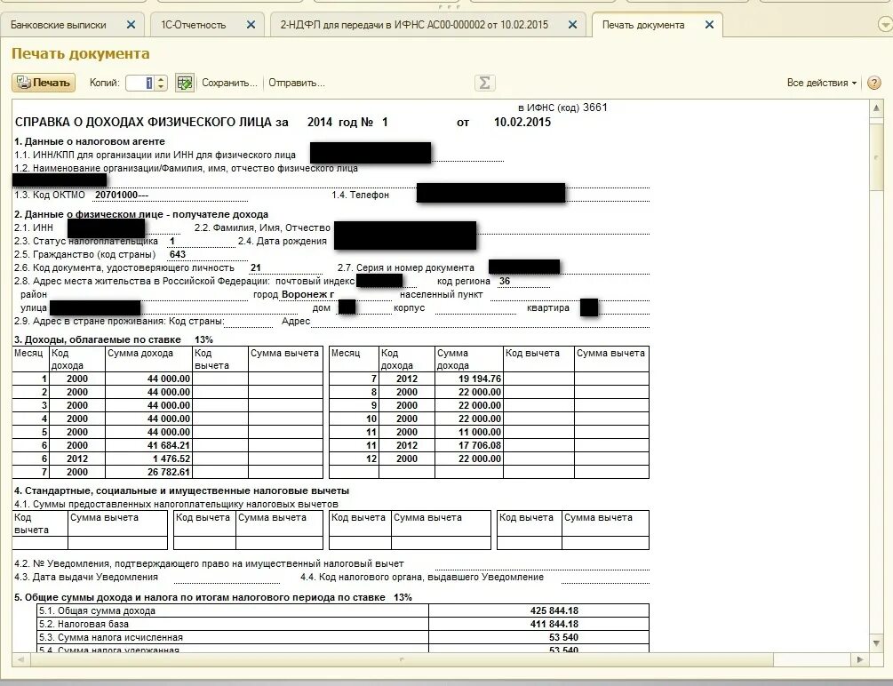Switch to Банковские выписки tab
The width and height of the screenshot is (893, 686).
[x=58, y=25]
